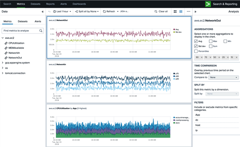Select the NetworkOut metric

pos(15,58)
